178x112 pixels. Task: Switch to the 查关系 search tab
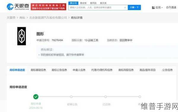pyautogui.click(x=103, y=3)
